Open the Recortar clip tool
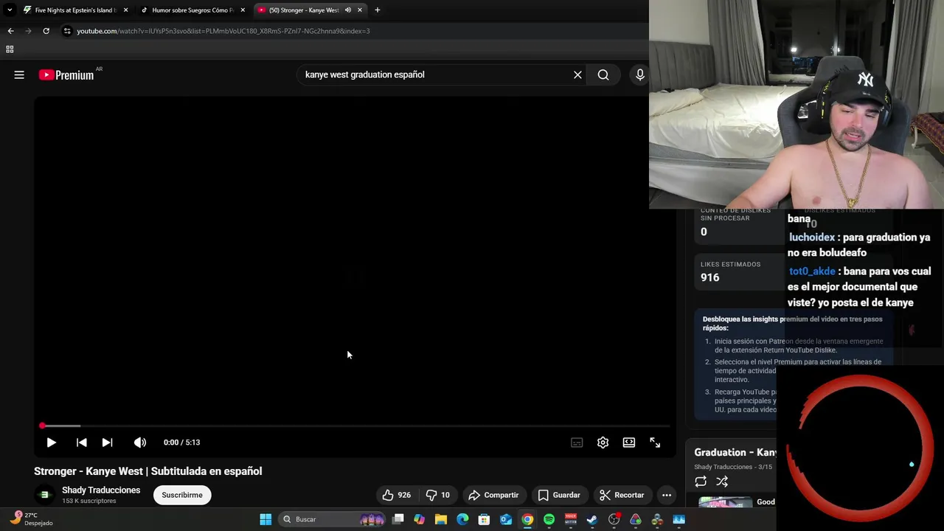 pyautogui.click(x=622, y=495)
